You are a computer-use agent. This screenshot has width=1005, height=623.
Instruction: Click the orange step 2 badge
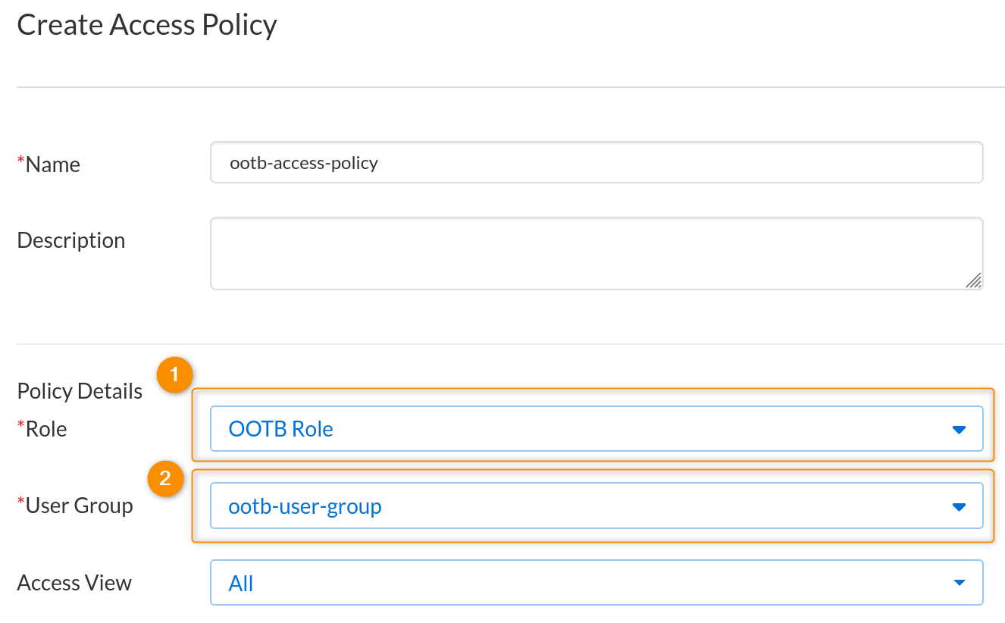coord(166,479)
